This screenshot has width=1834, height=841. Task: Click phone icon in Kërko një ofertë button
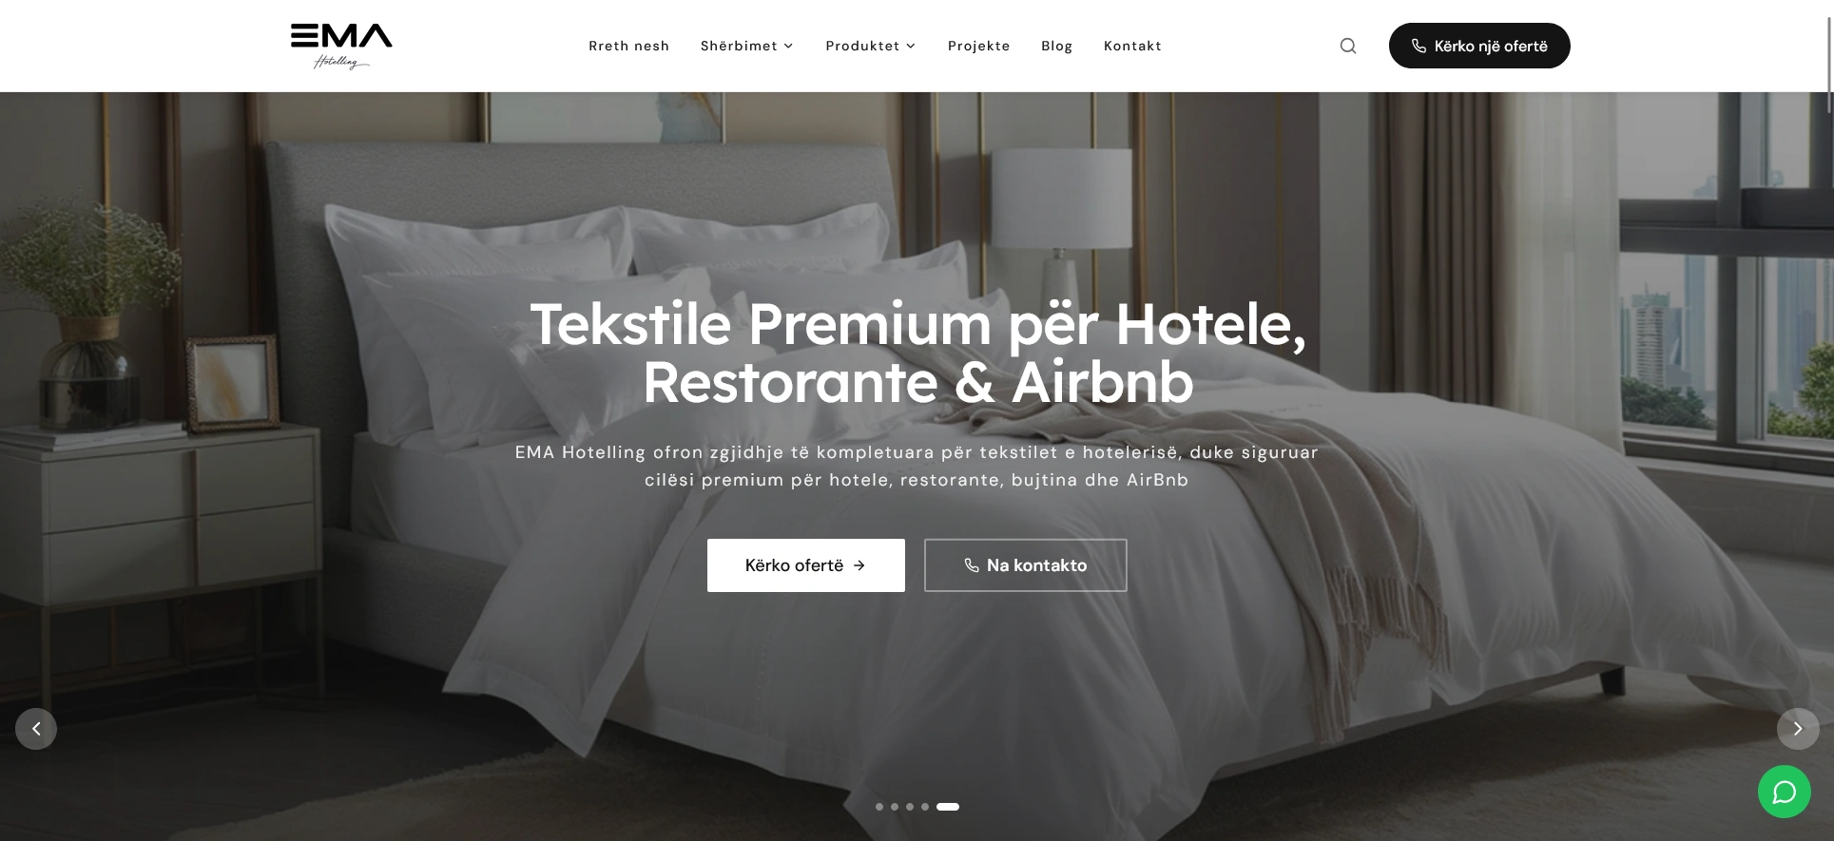[1419, 46]
